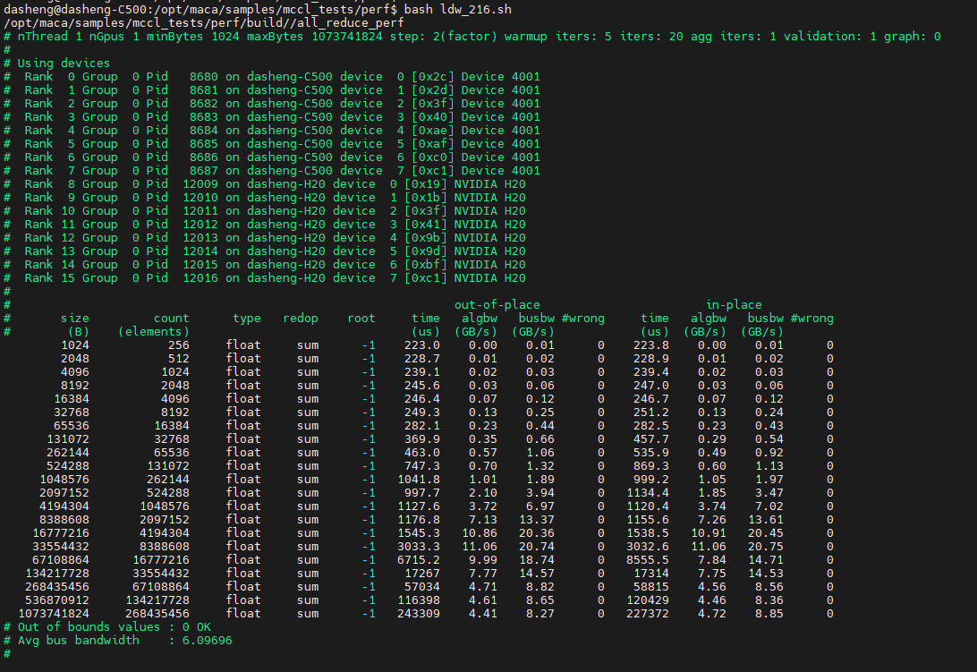977x672 pixels.
Task: Select the time value 369.9
Action: point(421,439)
